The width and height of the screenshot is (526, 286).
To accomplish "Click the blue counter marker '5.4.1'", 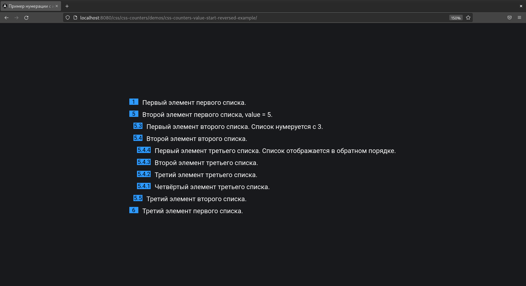I will coord(144,186).
